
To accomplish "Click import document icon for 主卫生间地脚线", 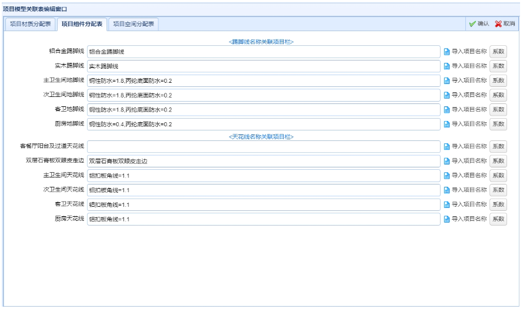I will (447, 80).
